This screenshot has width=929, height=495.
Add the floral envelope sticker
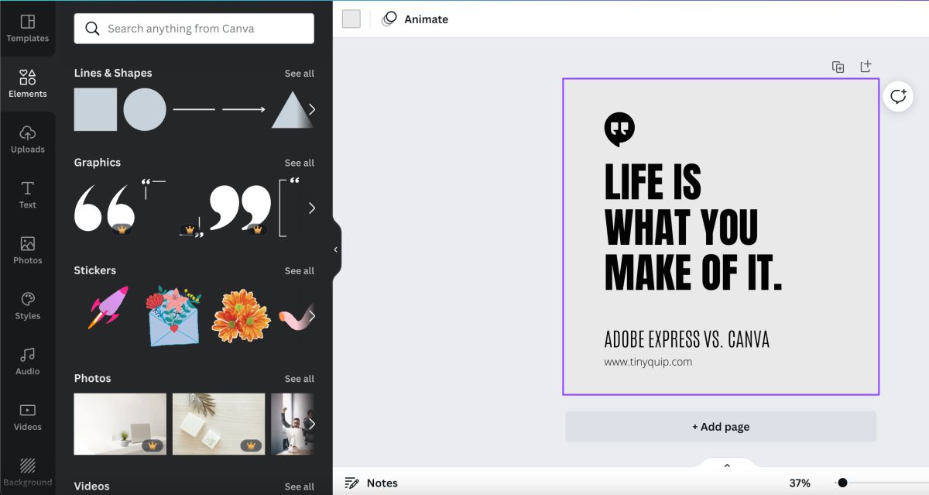coord(174,315)
